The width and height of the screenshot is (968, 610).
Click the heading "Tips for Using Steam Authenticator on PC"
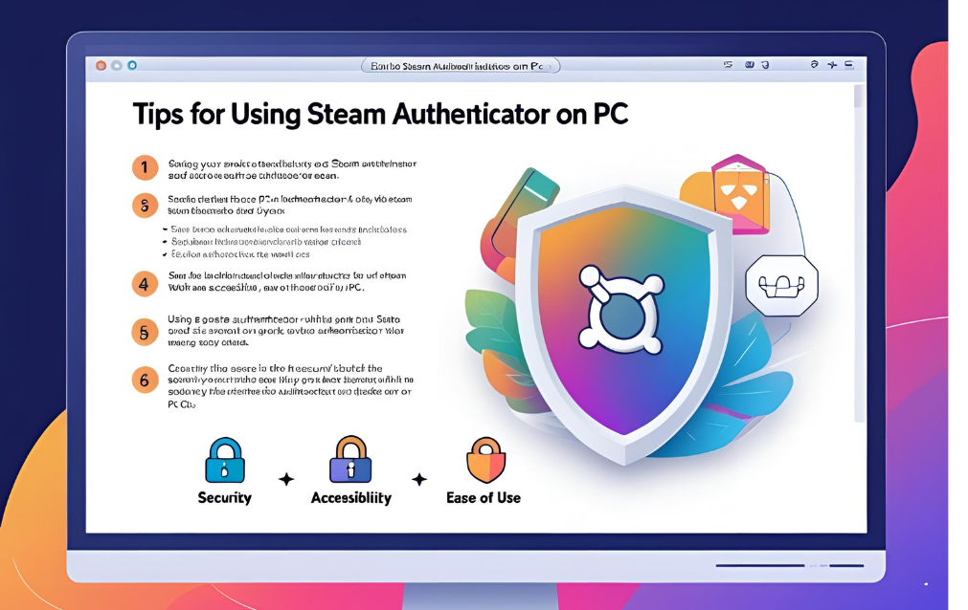pyautogui.click(x=380, y=114)
